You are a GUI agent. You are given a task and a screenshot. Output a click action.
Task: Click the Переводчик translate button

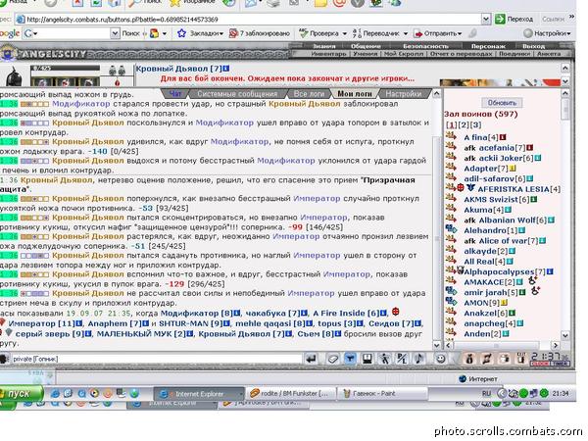tap(376, 33)
